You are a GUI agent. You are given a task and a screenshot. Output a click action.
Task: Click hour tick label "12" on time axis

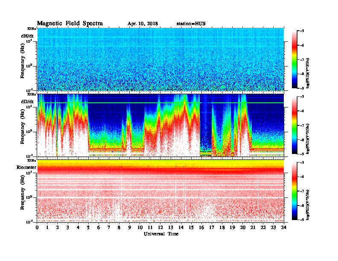click(x=160, y=227)
